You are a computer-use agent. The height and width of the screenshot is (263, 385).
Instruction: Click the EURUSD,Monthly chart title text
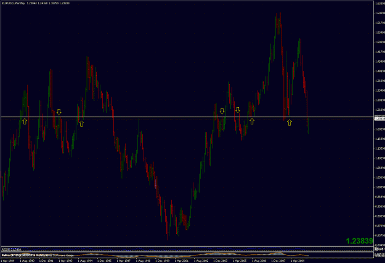pos(14,3)
